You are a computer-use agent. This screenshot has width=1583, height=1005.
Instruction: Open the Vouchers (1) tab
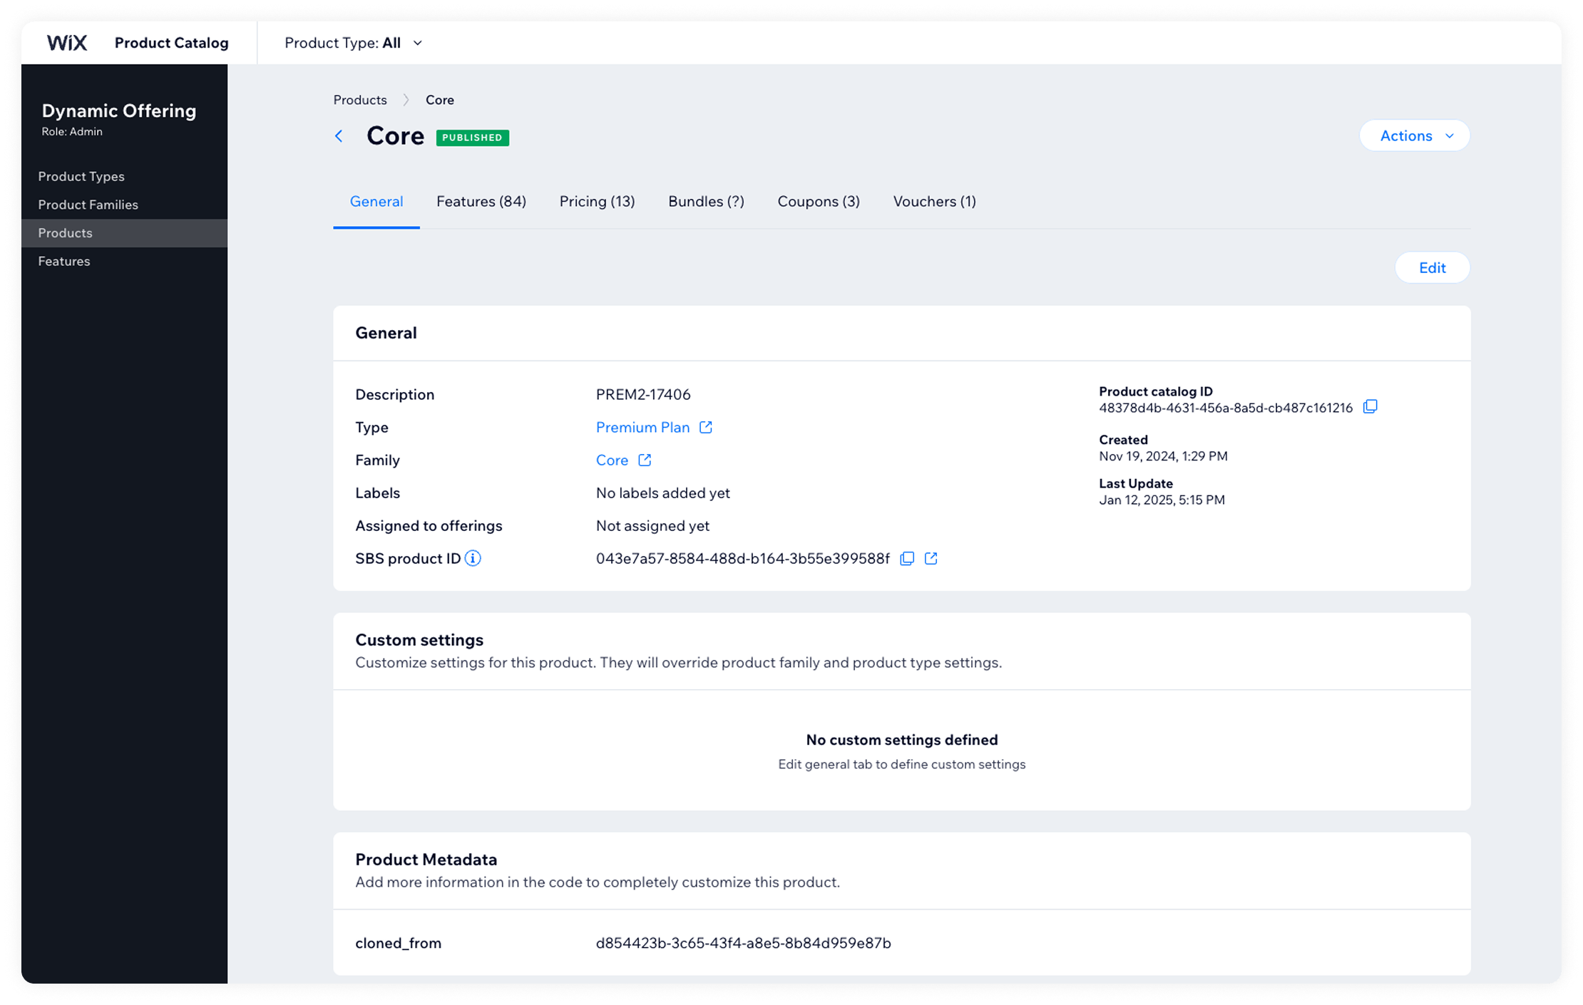click(x=934, y=202)
